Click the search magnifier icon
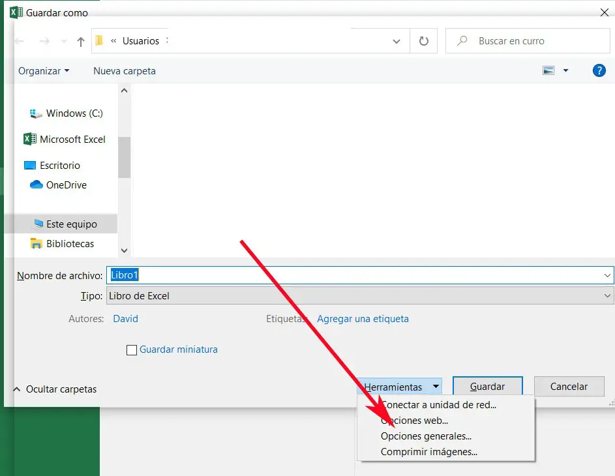 pos(462,40)
